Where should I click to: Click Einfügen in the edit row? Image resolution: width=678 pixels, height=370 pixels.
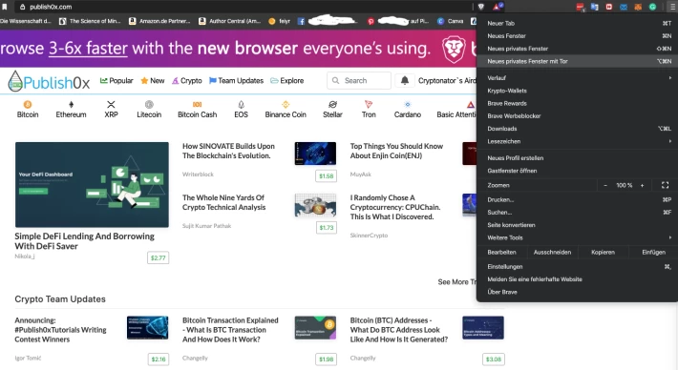653,252
